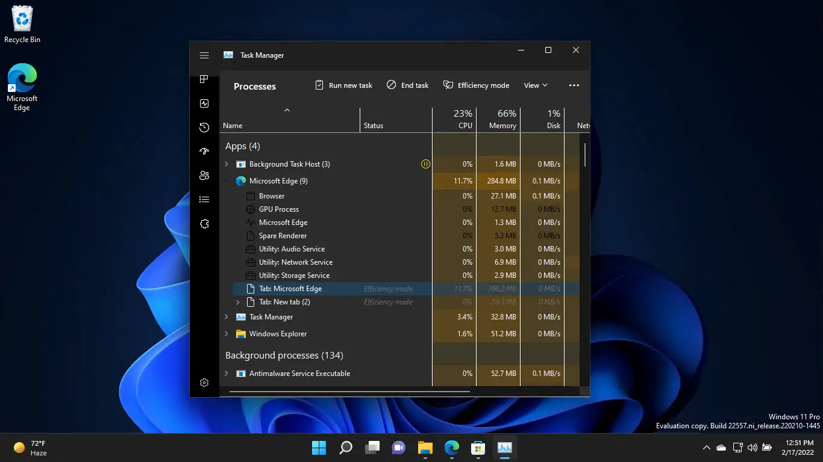This screenshot has width=823, height=462.
Task: Open File Explorer from taskbar
Action: point(425,448)
